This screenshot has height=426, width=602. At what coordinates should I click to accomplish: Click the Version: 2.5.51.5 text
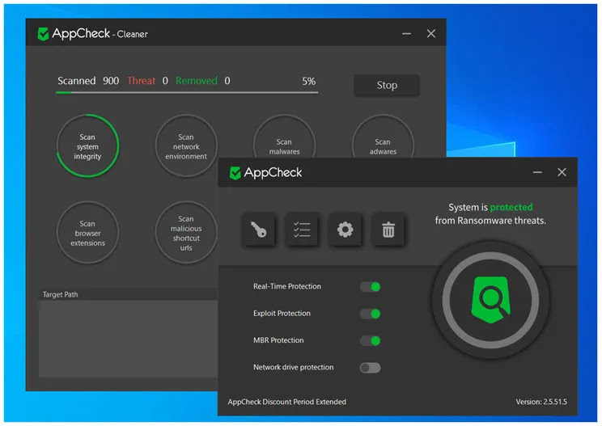(x=541, y=402)
